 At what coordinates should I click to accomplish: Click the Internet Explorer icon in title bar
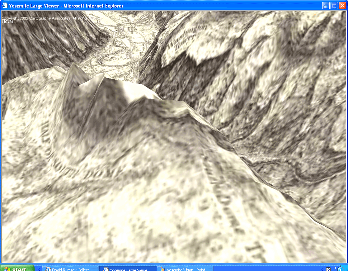tap(5, 6)
